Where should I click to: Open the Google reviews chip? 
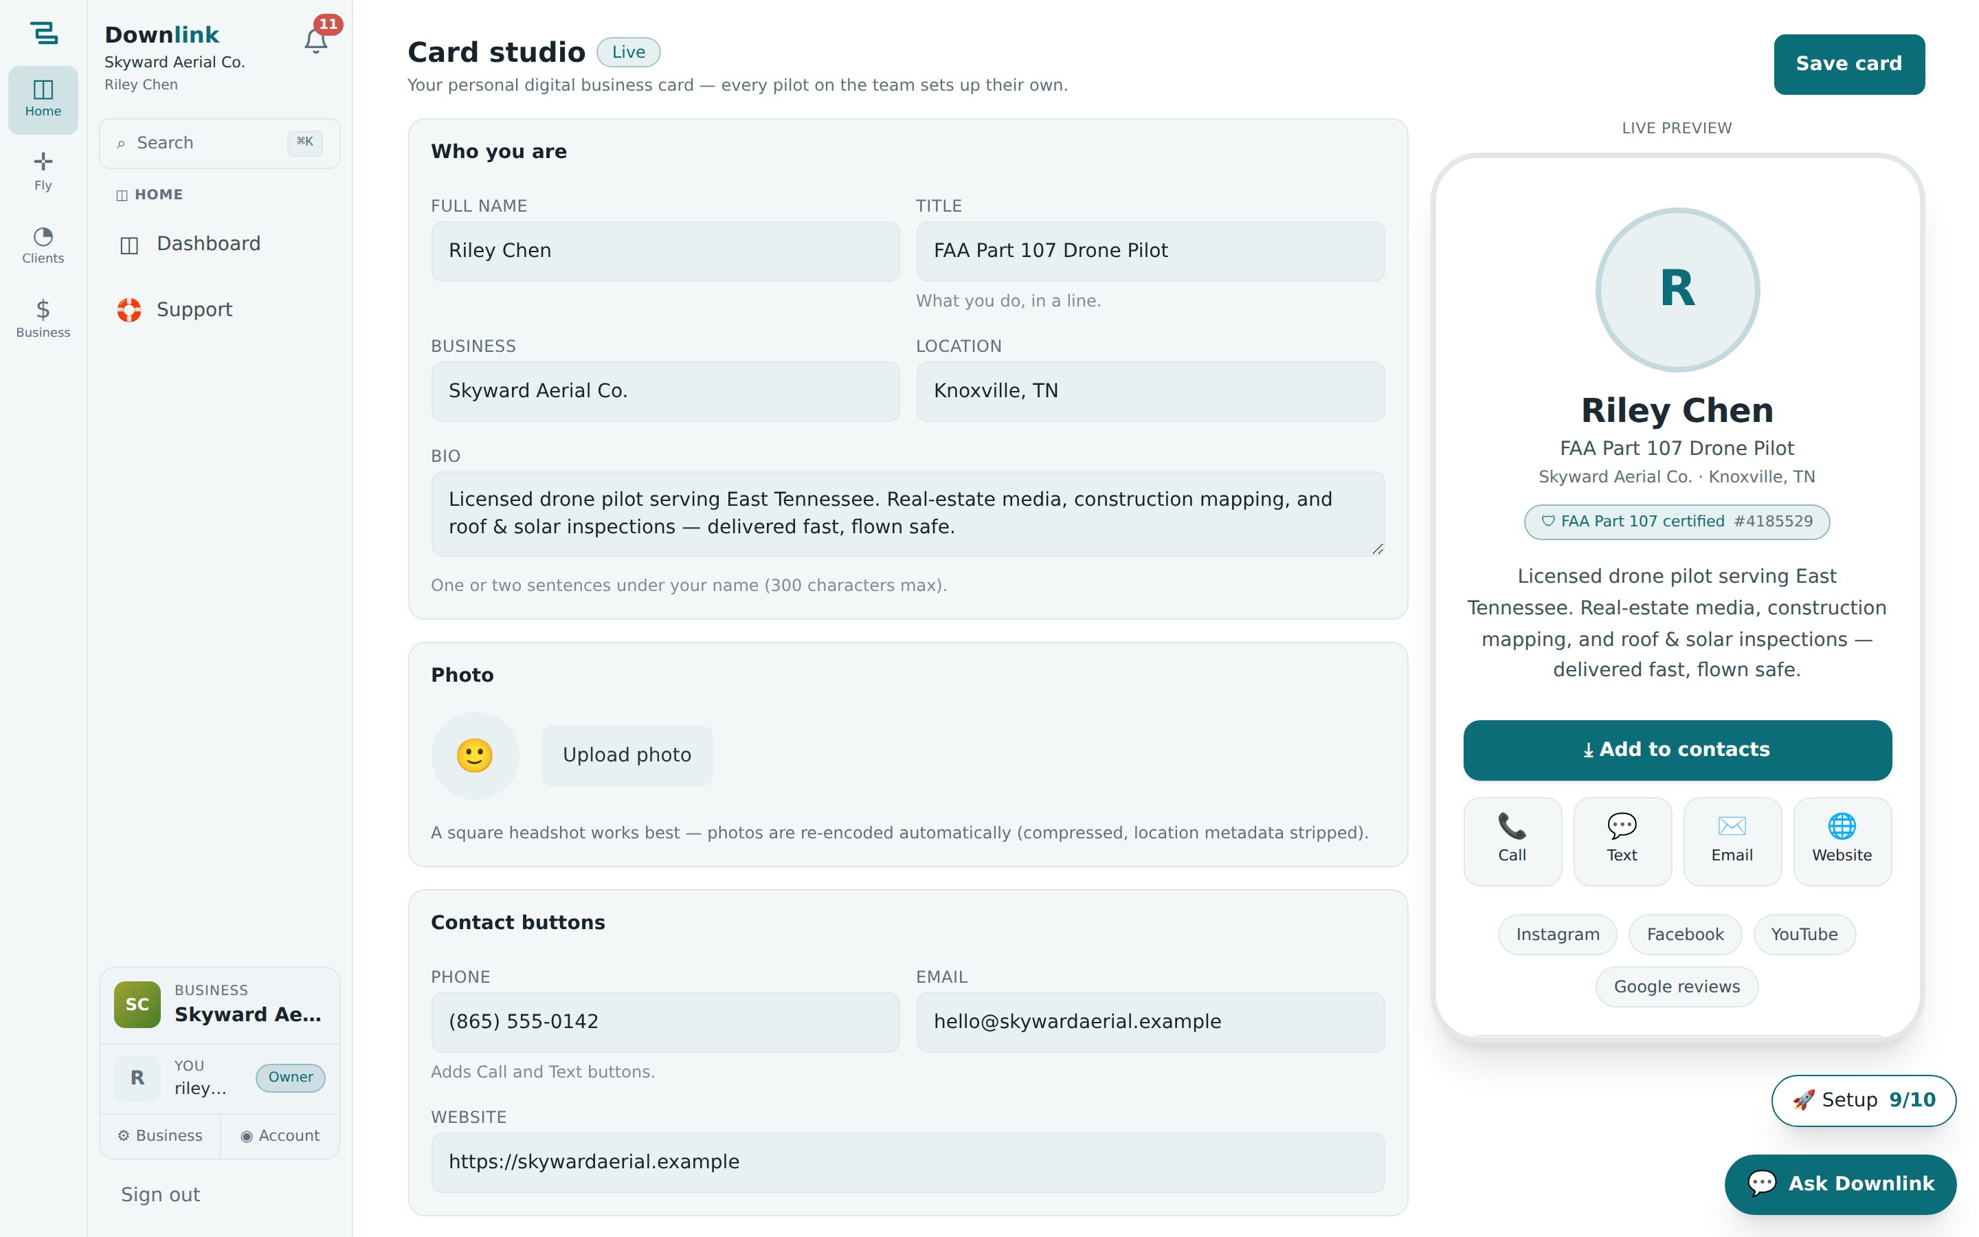[1677, 987]
